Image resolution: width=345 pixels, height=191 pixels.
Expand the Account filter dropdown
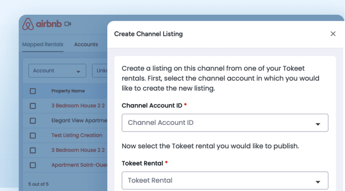pos(57,71)
